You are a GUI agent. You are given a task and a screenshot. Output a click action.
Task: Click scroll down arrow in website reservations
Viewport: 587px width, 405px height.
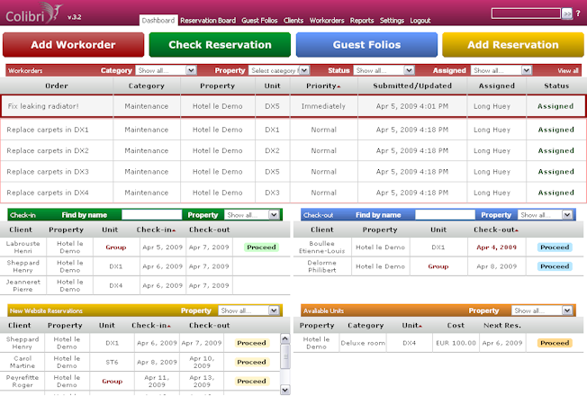coord(284,390)
